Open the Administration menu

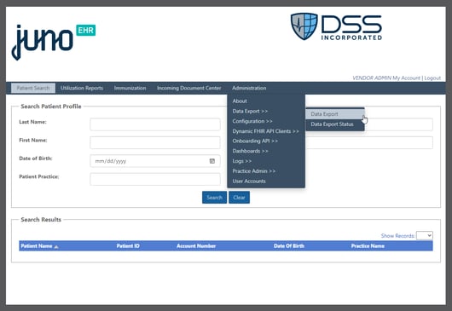click(x=249, y=88)
